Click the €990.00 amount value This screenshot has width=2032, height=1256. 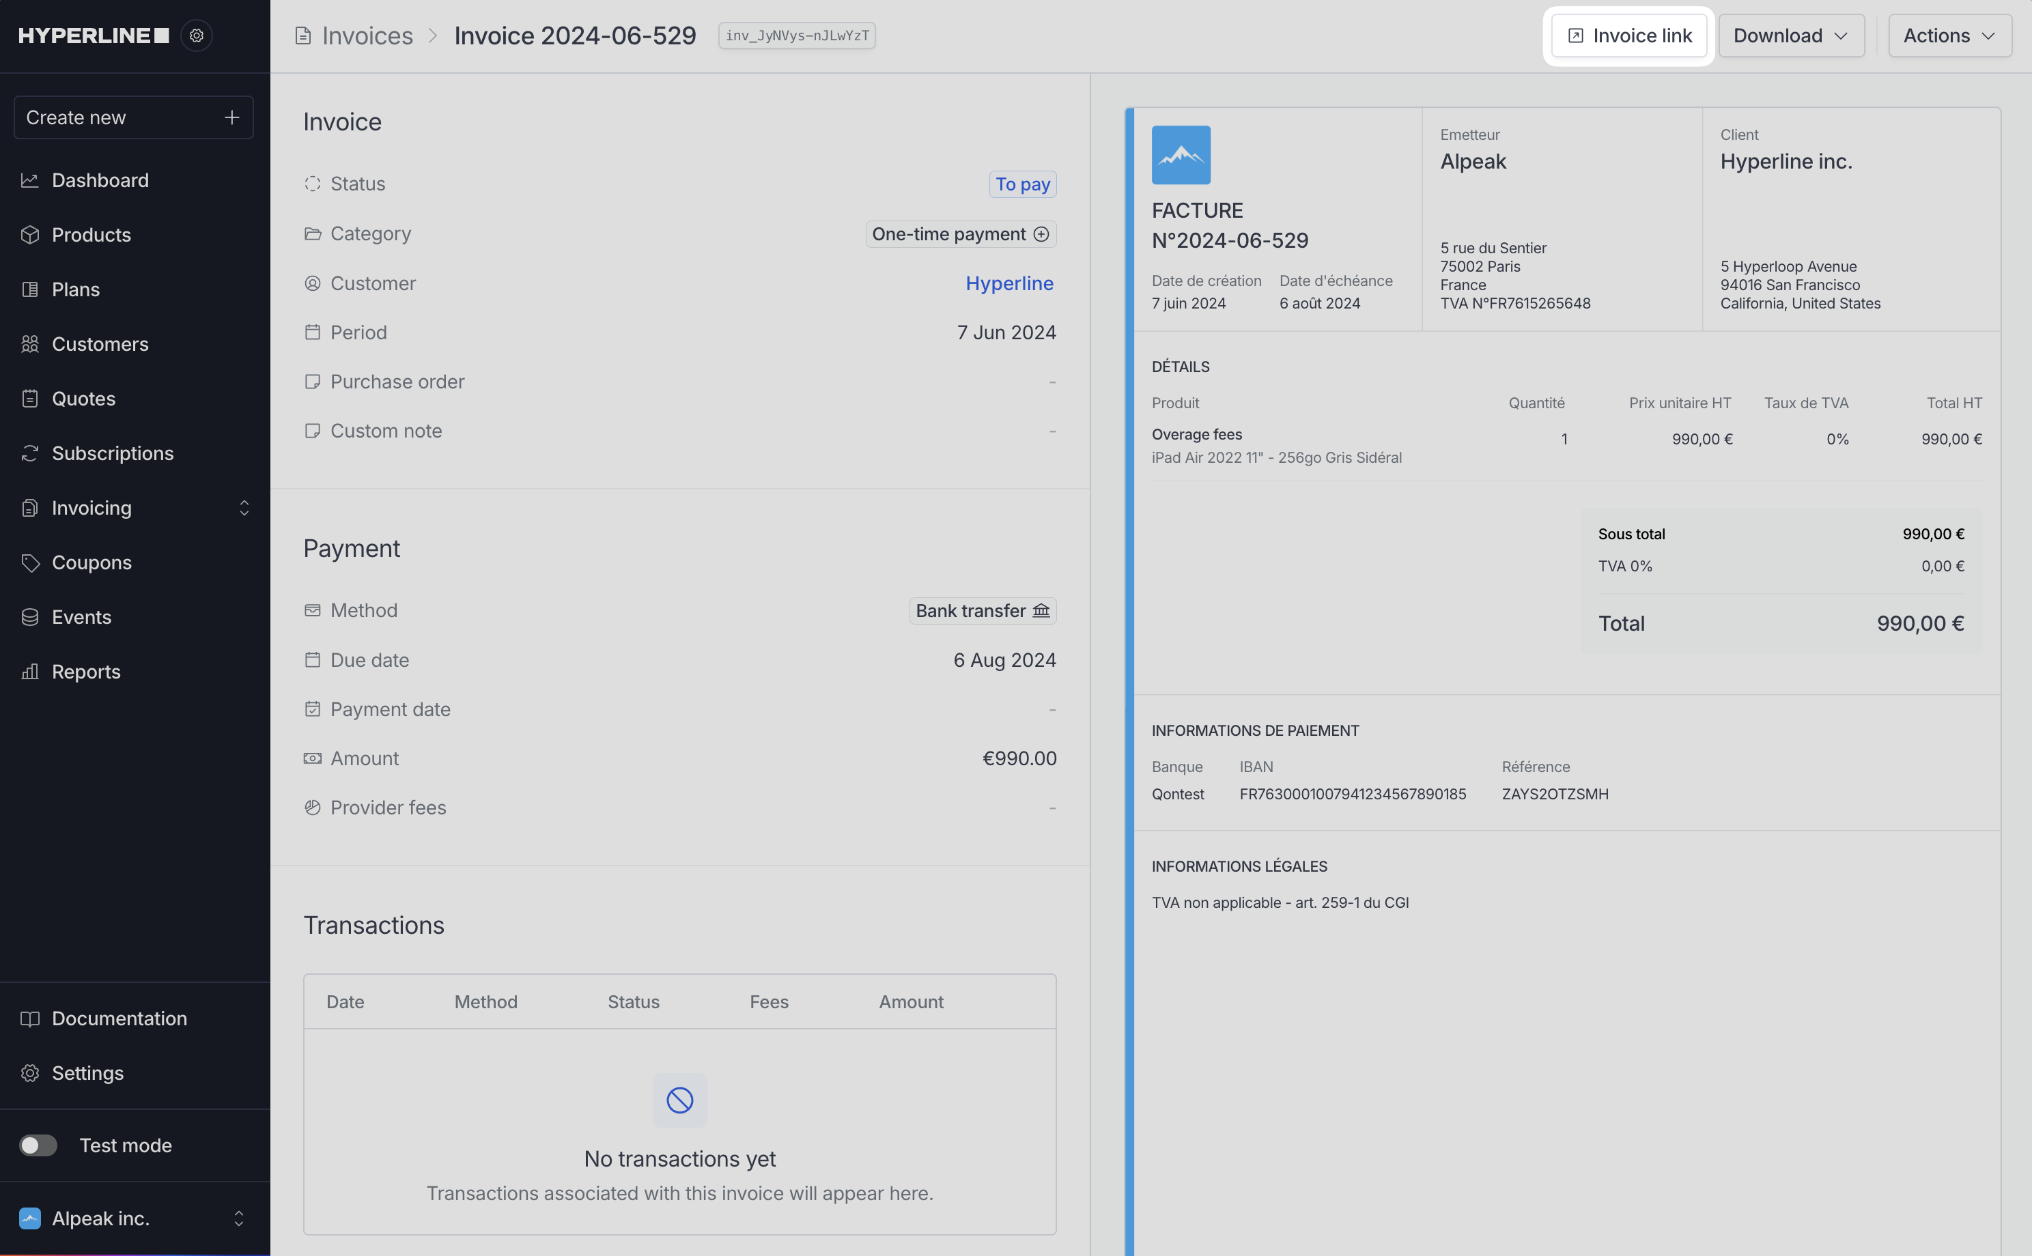coord(1019,758)
